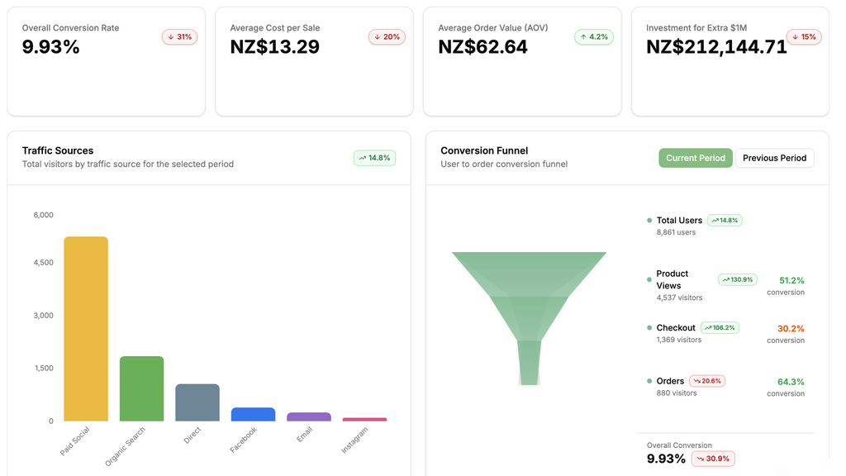Click the 15% decrease badge on Investment card
This screenshot has width=846, height=476.
[804, 37]
